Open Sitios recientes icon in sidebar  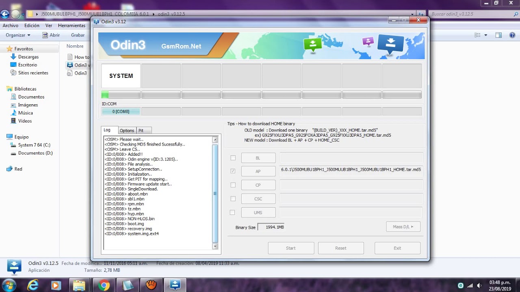click(x=13, y=73)
